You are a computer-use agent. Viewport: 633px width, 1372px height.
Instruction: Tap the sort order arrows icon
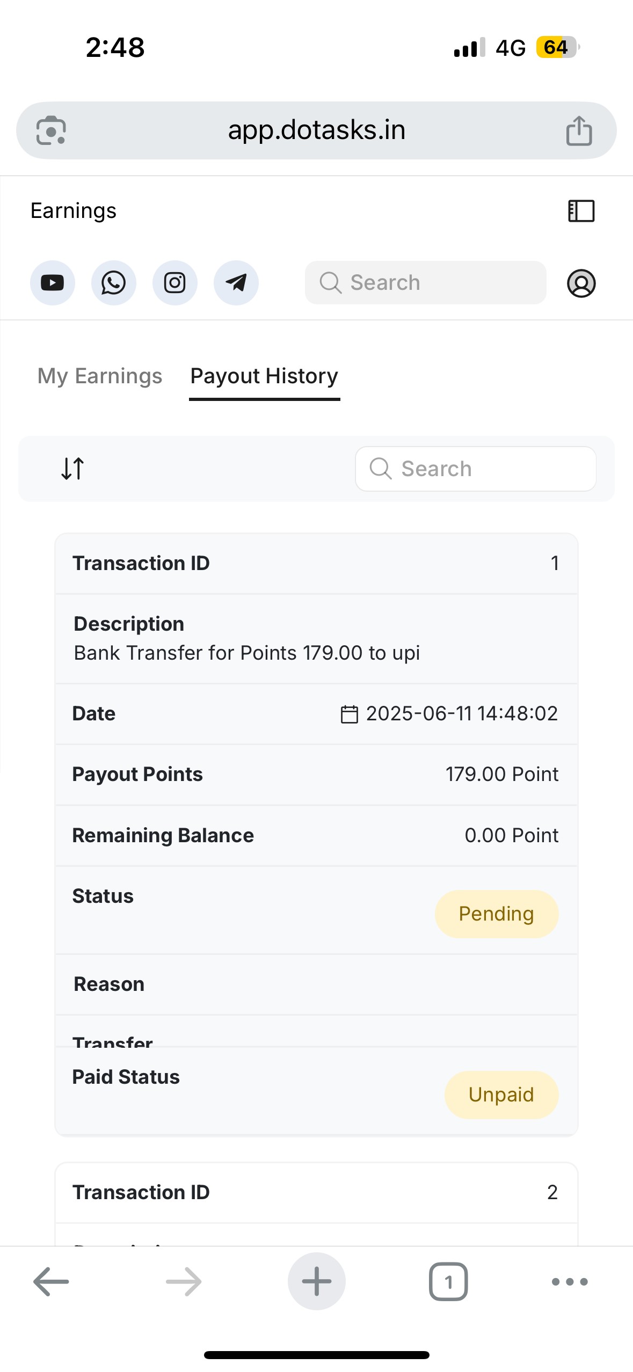[x=72, y=469]
